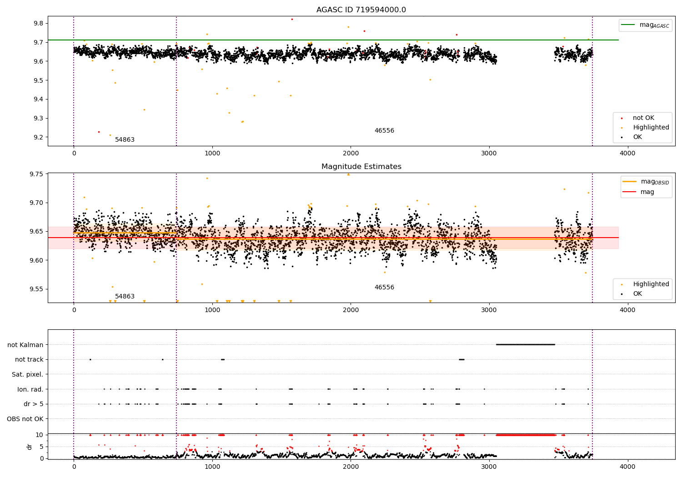Viewport: 682px width, 477px height.
Task: Click the 9.3 y-tick in top plot
Action: pos(39,119)
